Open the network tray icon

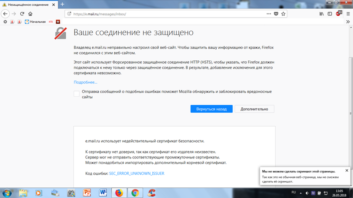pyautogui.click(x=326, y=193)
